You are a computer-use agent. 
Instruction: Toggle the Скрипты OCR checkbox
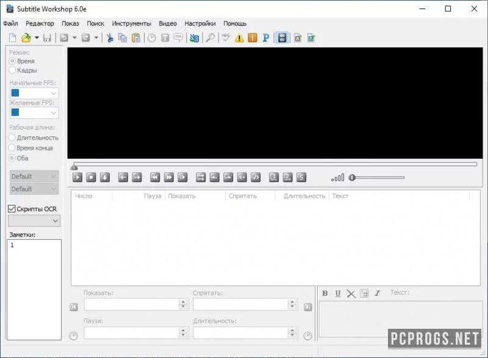point(12,209)
